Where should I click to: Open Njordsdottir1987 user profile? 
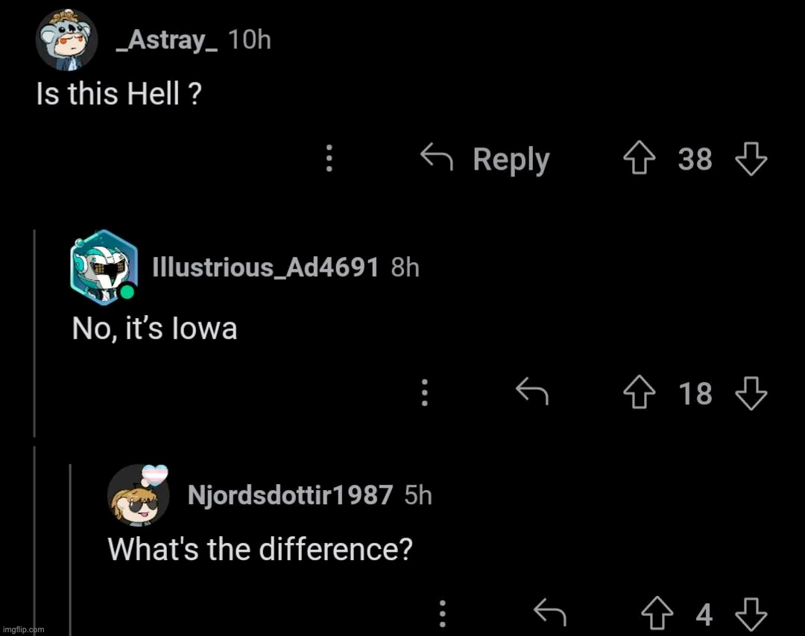290,494
